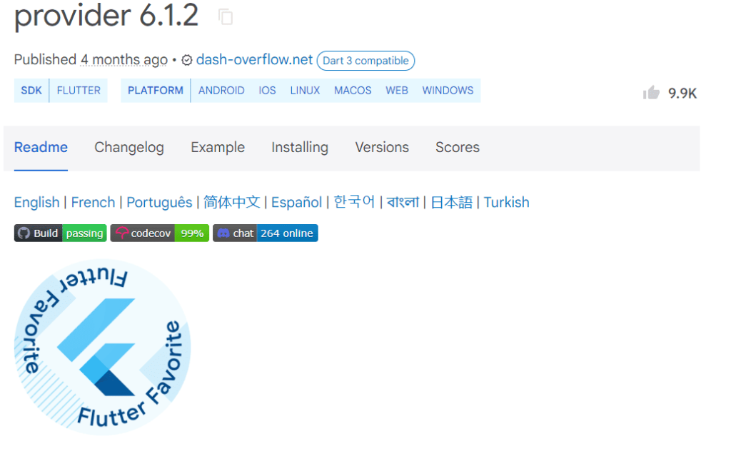
Task: Open the 한국어 readme link
Action: (x=354, y=202)
